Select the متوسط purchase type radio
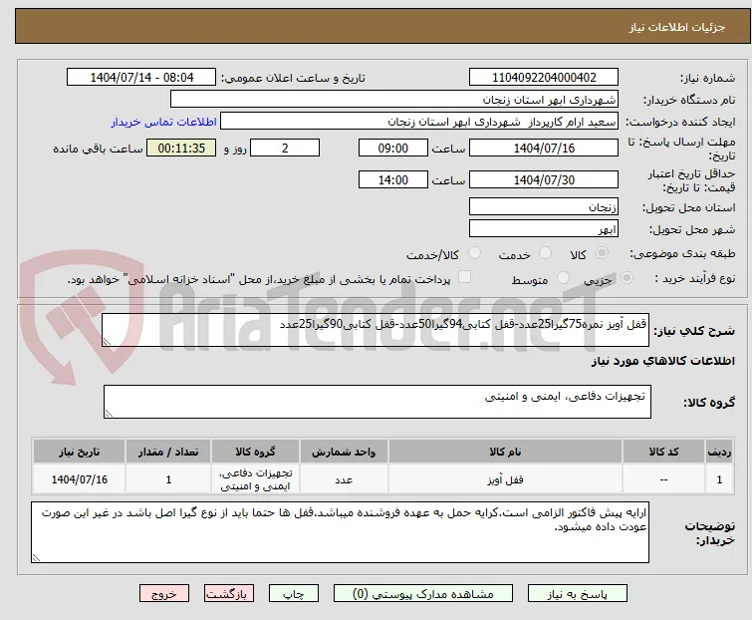Viewport: 752px width, 620px height. 563,277
